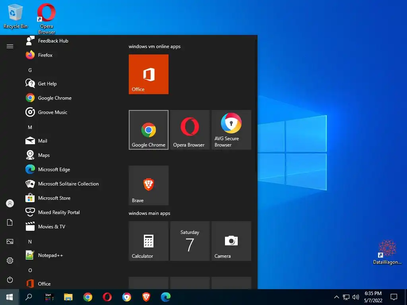Open Settings gear in Start sidebar

tap(10, 261)
